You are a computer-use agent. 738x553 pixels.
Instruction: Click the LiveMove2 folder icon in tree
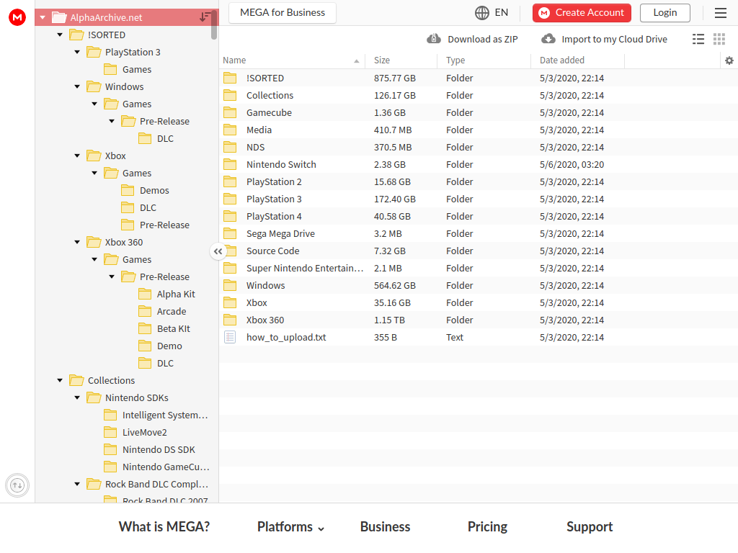point(110,432)
